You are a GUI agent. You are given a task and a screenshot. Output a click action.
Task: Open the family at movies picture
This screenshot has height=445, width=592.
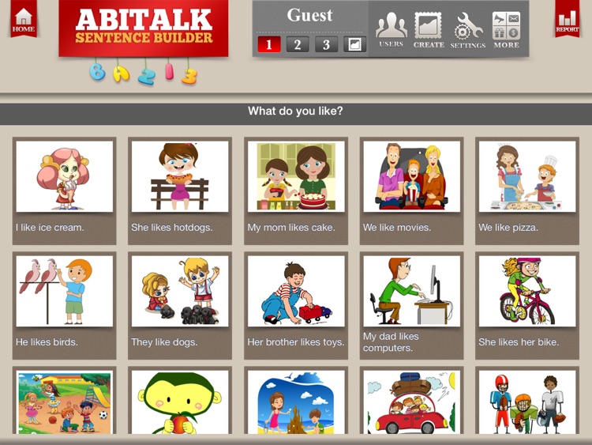point(411,176)
